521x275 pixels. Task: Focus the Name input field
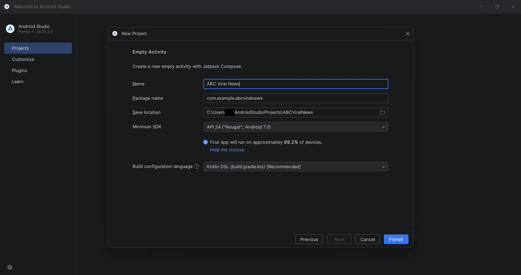[296, 84]
